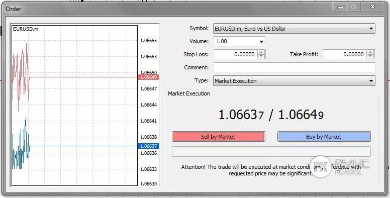Increase Take Profit with up arrow
This screenshot has width=390, height=198.
pyautogui.click(x=370, y=52)
